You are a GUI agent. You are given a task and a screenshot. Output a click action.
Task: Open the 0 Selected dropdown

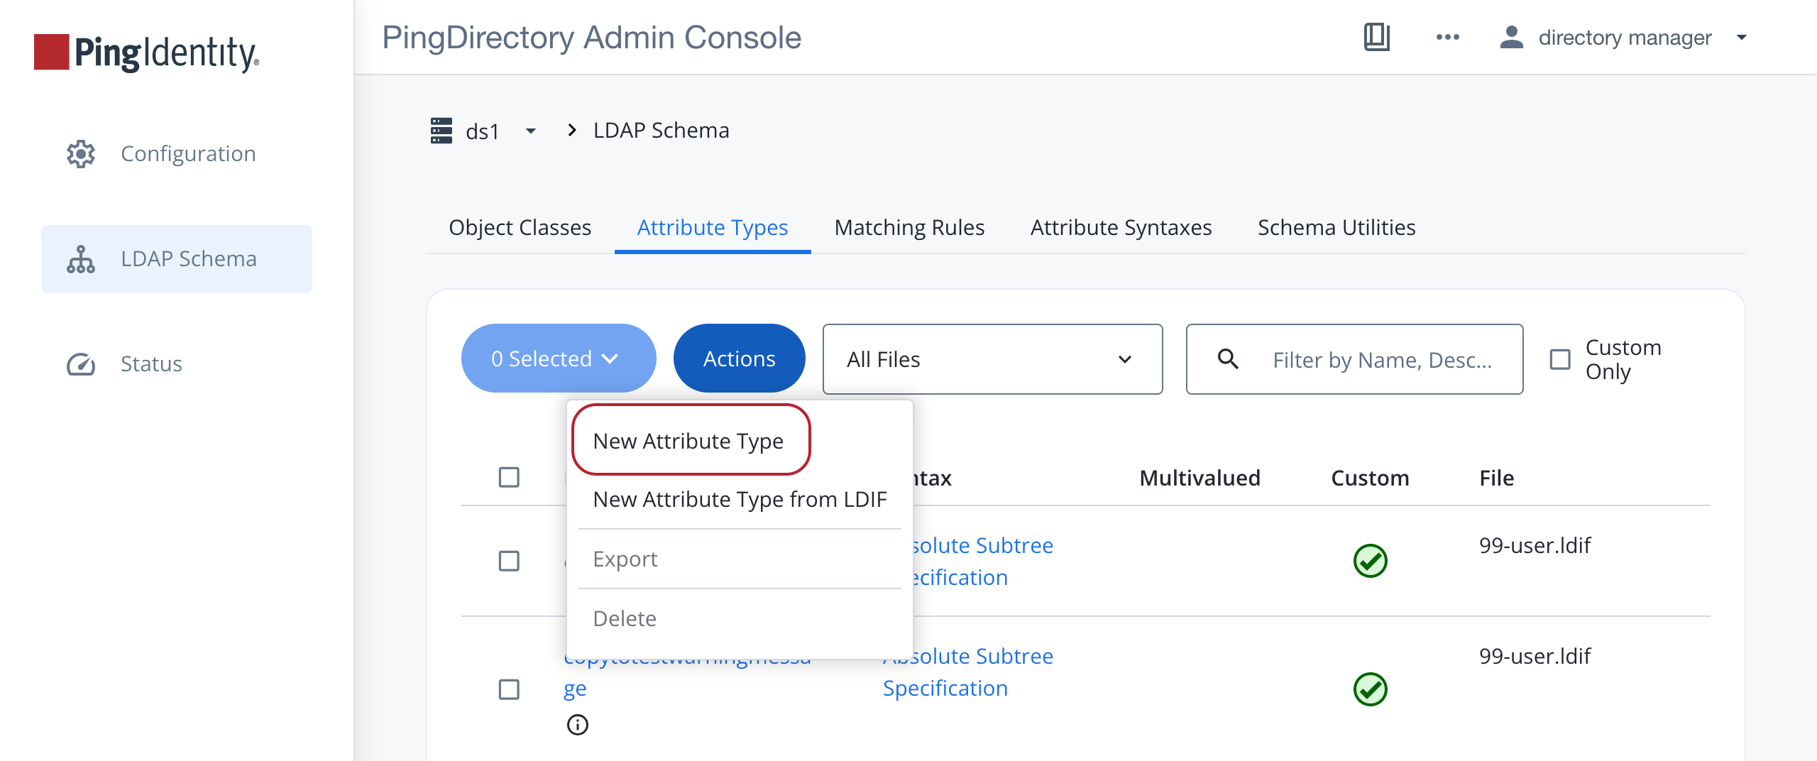(558, 358)
